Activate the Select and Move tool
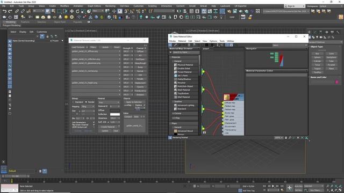 tap(71, 11)
